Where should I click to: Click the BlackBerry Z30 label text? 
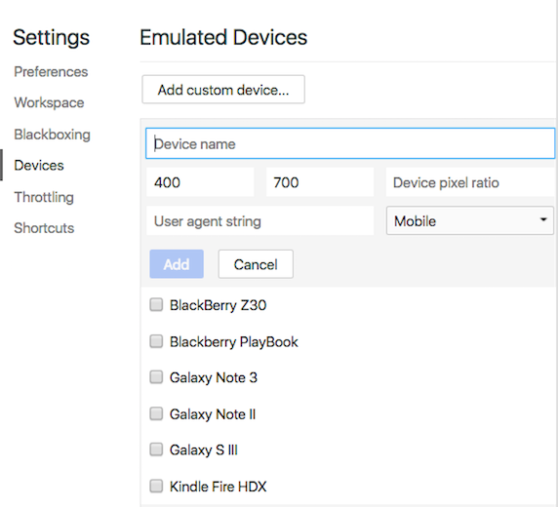(x=218, y=305)
